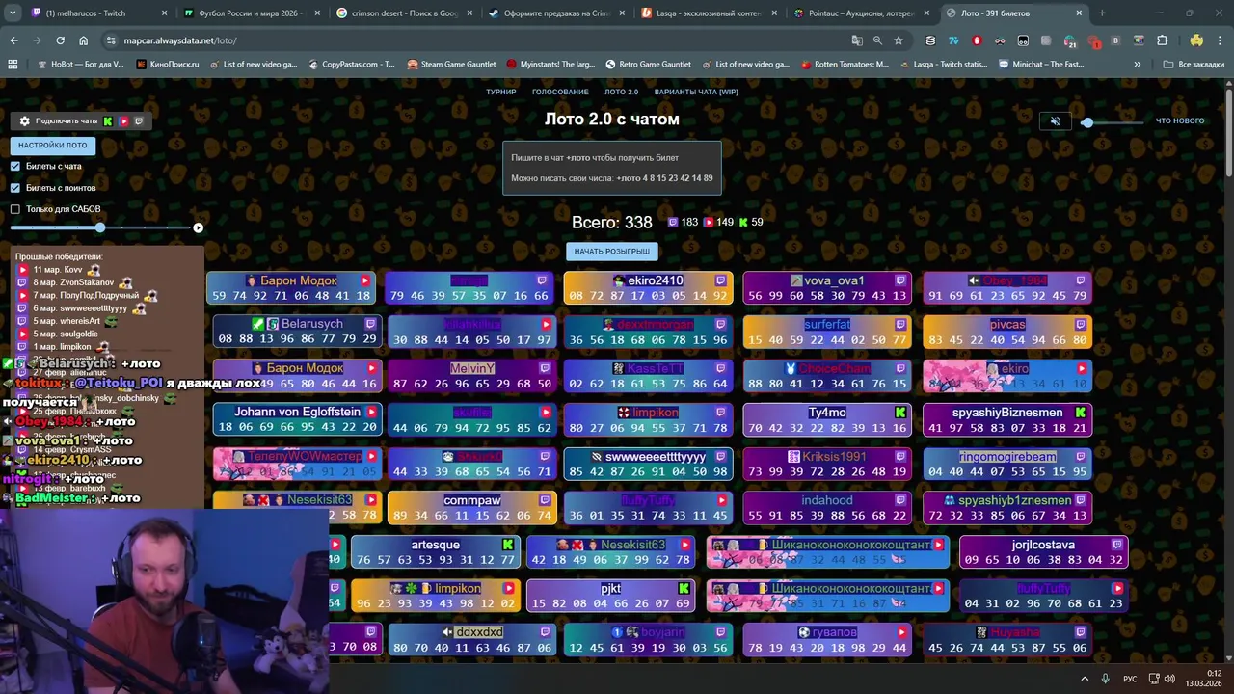This screenshot has height=694, width=1234.
Task: Click Johann von Egloffstein ticket
Action: tap(297, 419)
